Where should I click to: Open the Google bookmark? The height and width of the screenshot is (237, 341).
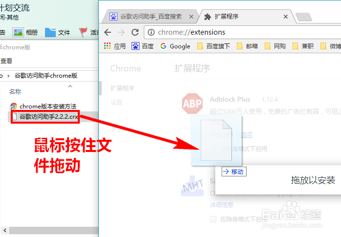click(x=175, y=46)
